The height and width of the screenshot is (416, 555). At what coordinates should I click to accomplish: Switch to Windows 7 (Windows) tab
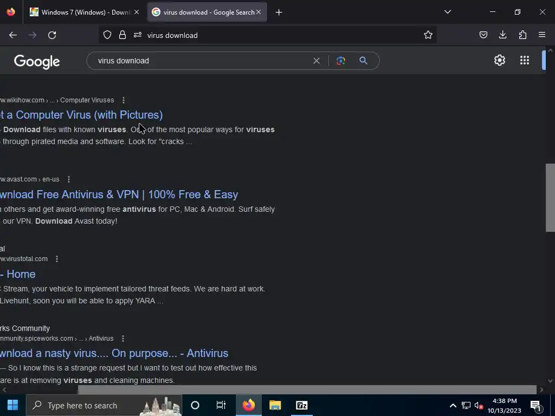click(84, 12)
